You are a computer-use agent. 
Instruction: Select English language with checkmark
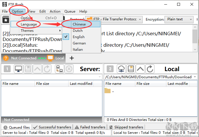tap(81, 37)
